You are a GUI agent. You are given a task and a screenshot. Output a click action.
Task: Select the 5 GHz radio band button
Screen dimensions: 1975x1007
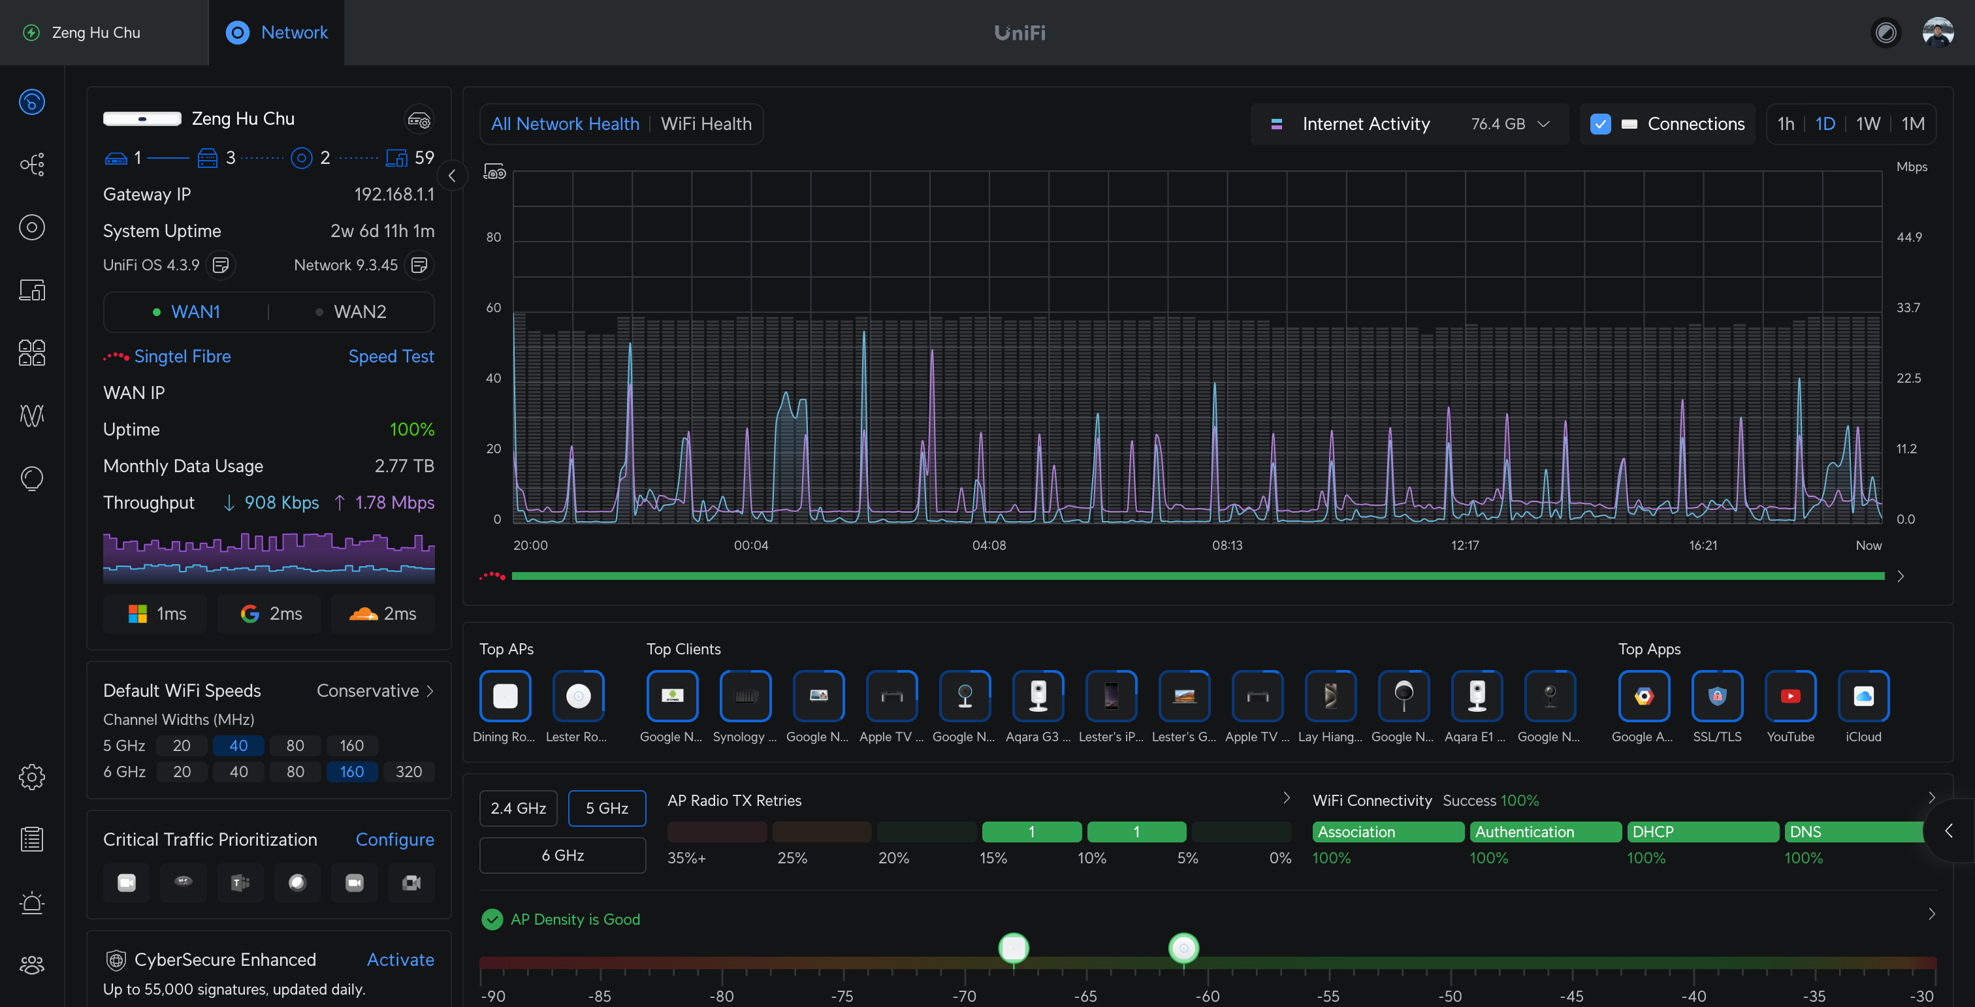[x=607, y=808]
